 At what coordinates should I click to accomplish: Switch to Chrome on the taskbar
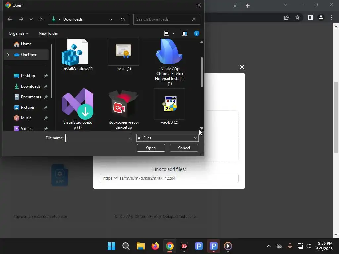pyautogui.click(x=170, y=246)
